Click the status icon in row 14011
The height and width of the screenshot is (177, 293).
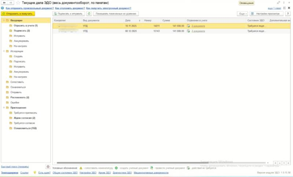(x=188, y=26)
